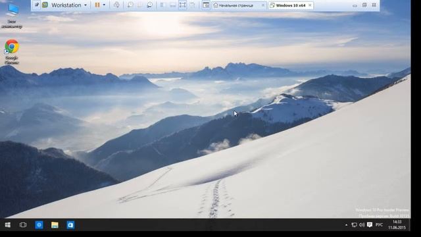
Task: Switch input language via РУС indicator
Action: (x=379, y=225)
